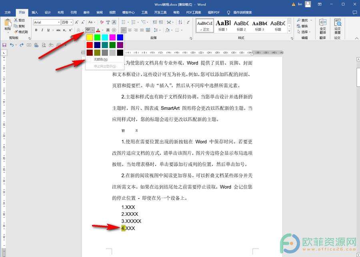Open the font size (四号) dropdown
360x257 pixels.
[x=72, y=22]
